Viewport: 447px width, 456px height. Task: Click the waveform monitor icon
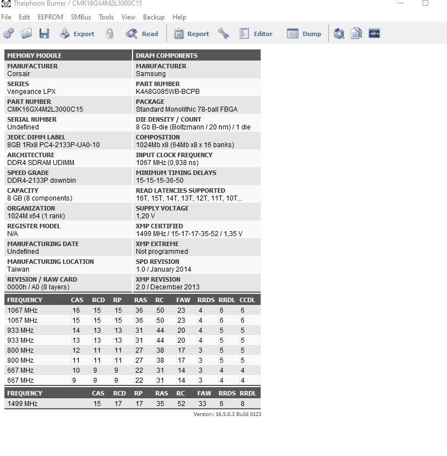click(x=374, y=33)
